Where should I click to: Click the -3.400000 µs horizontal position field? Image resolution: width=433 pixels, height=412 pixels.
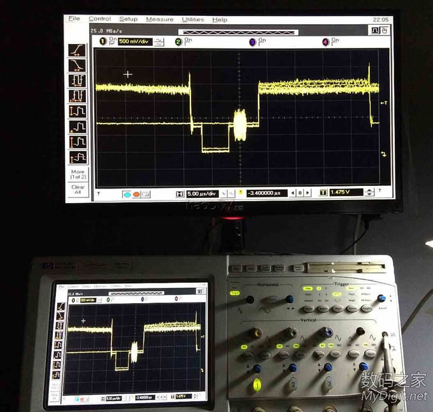click(266, 192)
